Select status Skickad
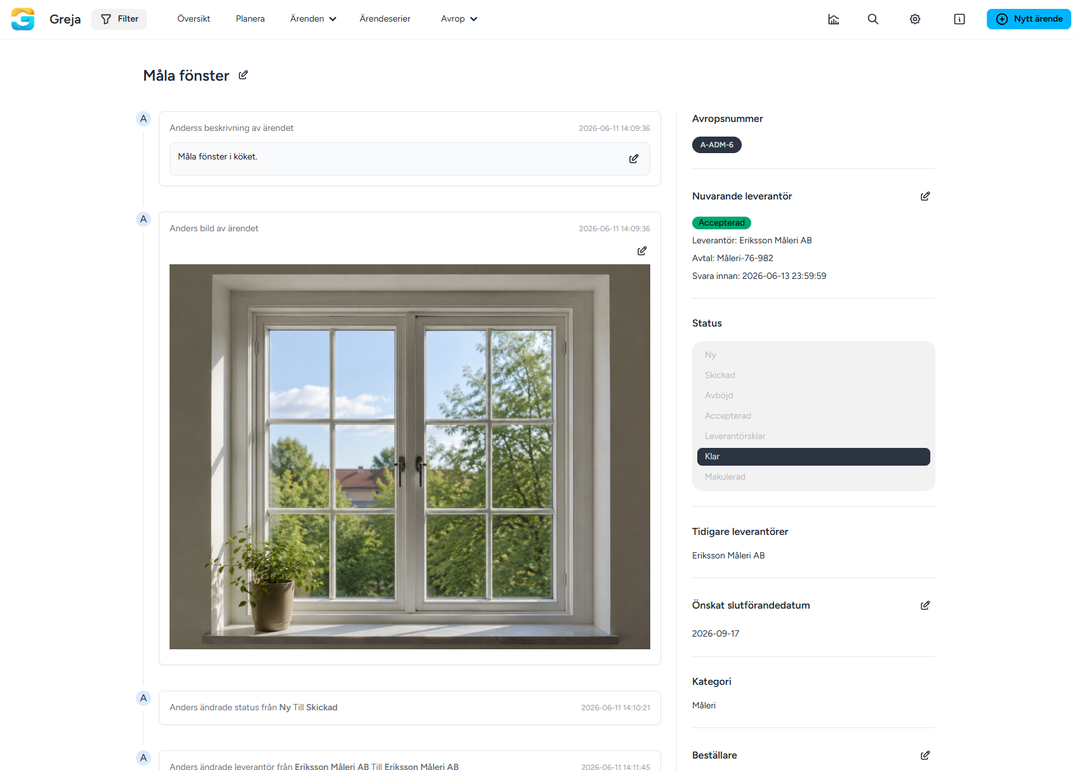 (x=813, y=375)
